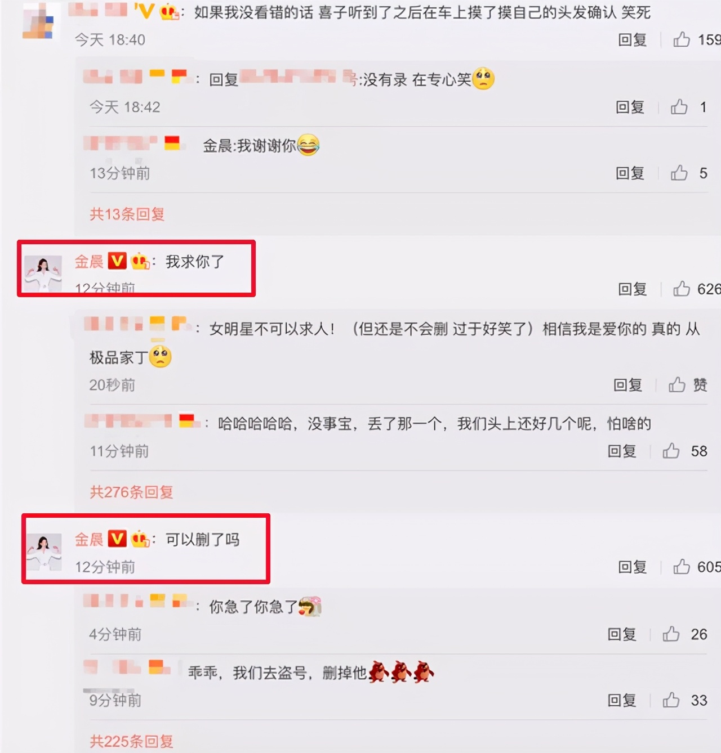Image resolution: width=721 pixels, height=753 pixels.
Task: Click the verified V badge next to 金晨 in '我求你了'
Action: [117, 261]
